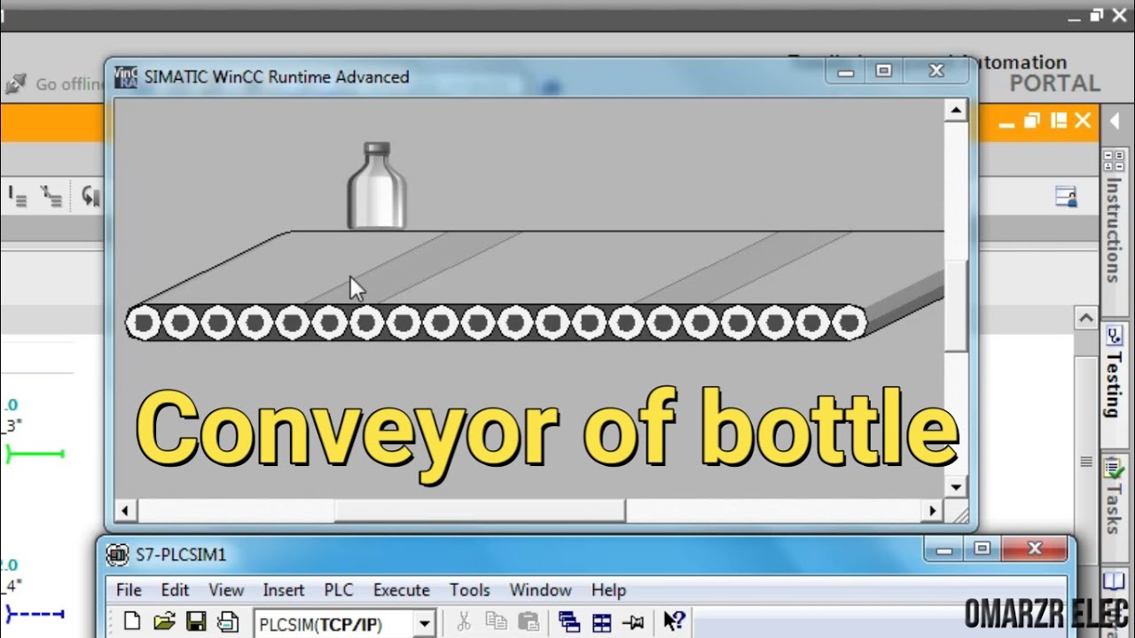The height and width of the screenshot is (638, 1135).
Task: Click WinCC vertical scrollbar down arrow
Action: coord(955,486)
